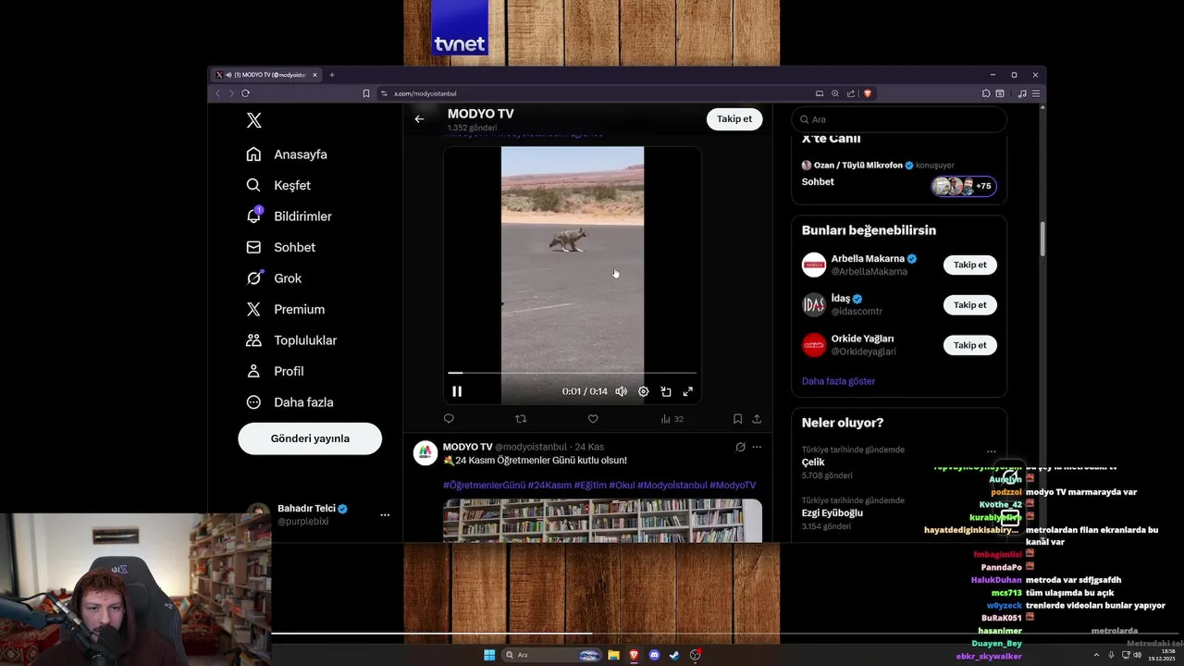This screenshot has width=1184, height=666.
Task: Go back in the browser
Action: click(x=218, y=93)
